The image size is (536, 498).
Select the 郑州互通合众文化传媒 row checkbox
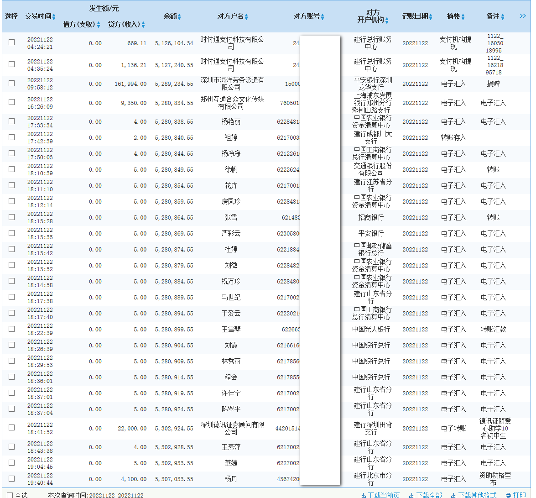[x=11, y=102]
